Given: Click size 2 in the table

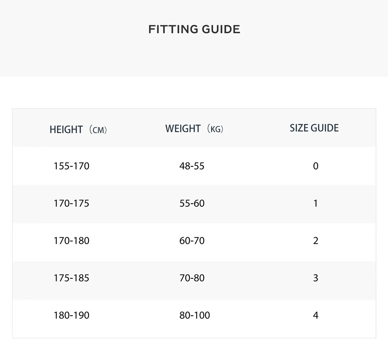Looking at the screenshot, I should click(316, 241).
